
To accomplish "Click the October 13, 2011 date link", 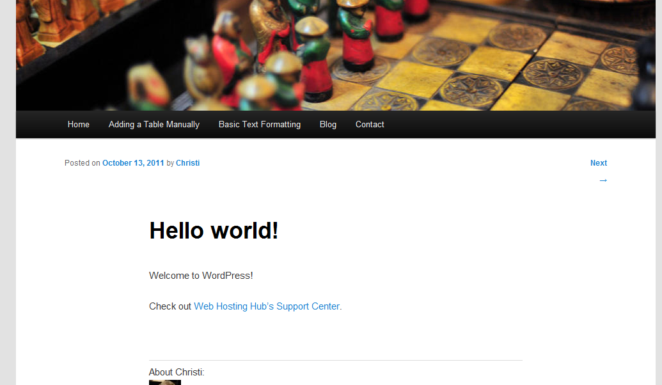I will coord(133,163).
